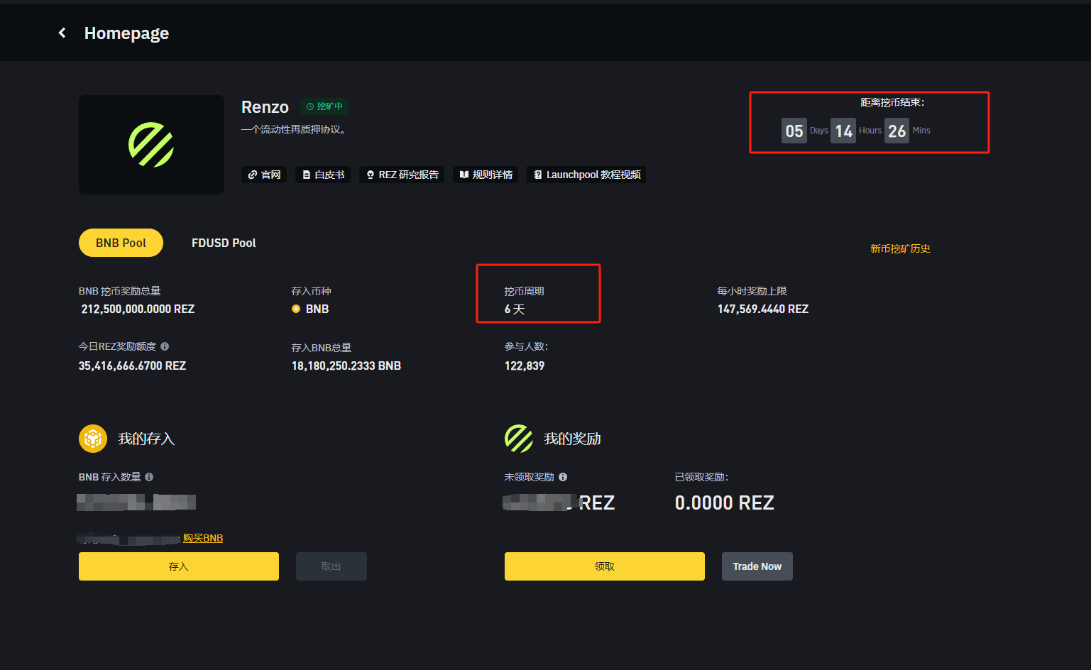Screen dimensions: 1091x670
Task: Open the 新币挖矿历史 history link
Action: (x=900, y=248)
